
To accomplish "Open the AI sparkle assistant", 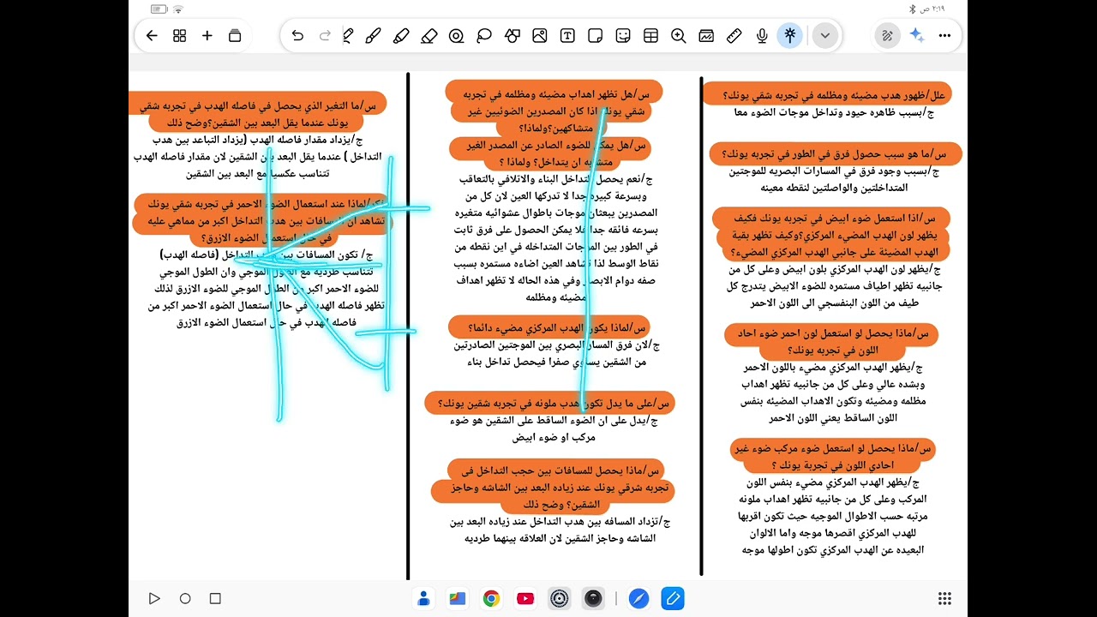I will 917,36.
